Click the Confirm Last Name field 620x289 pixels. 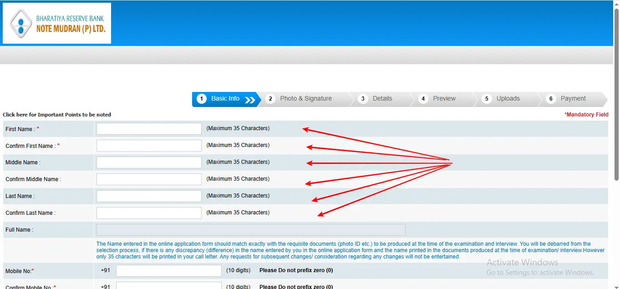pyautogui.click(x=149, y=213)
